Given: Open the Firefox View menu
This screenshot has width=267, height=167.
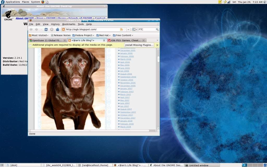Looking at the screenshot, I should (x=45, y=24).
